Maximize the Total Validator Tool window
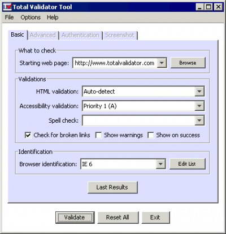 (x=208, y=7)
